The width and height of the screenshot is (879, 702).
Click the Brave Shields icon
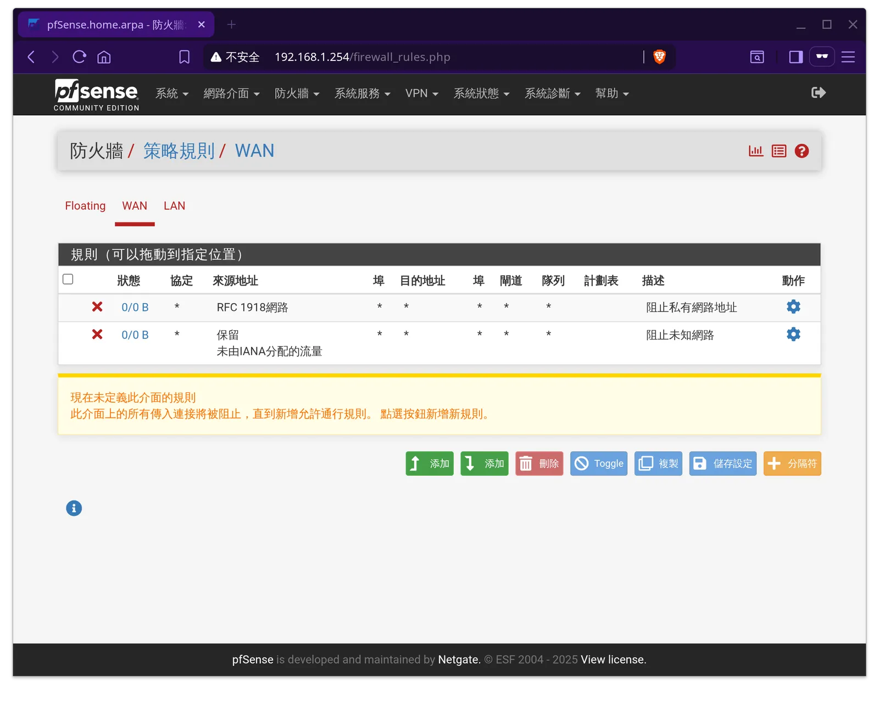pos(659,57)
